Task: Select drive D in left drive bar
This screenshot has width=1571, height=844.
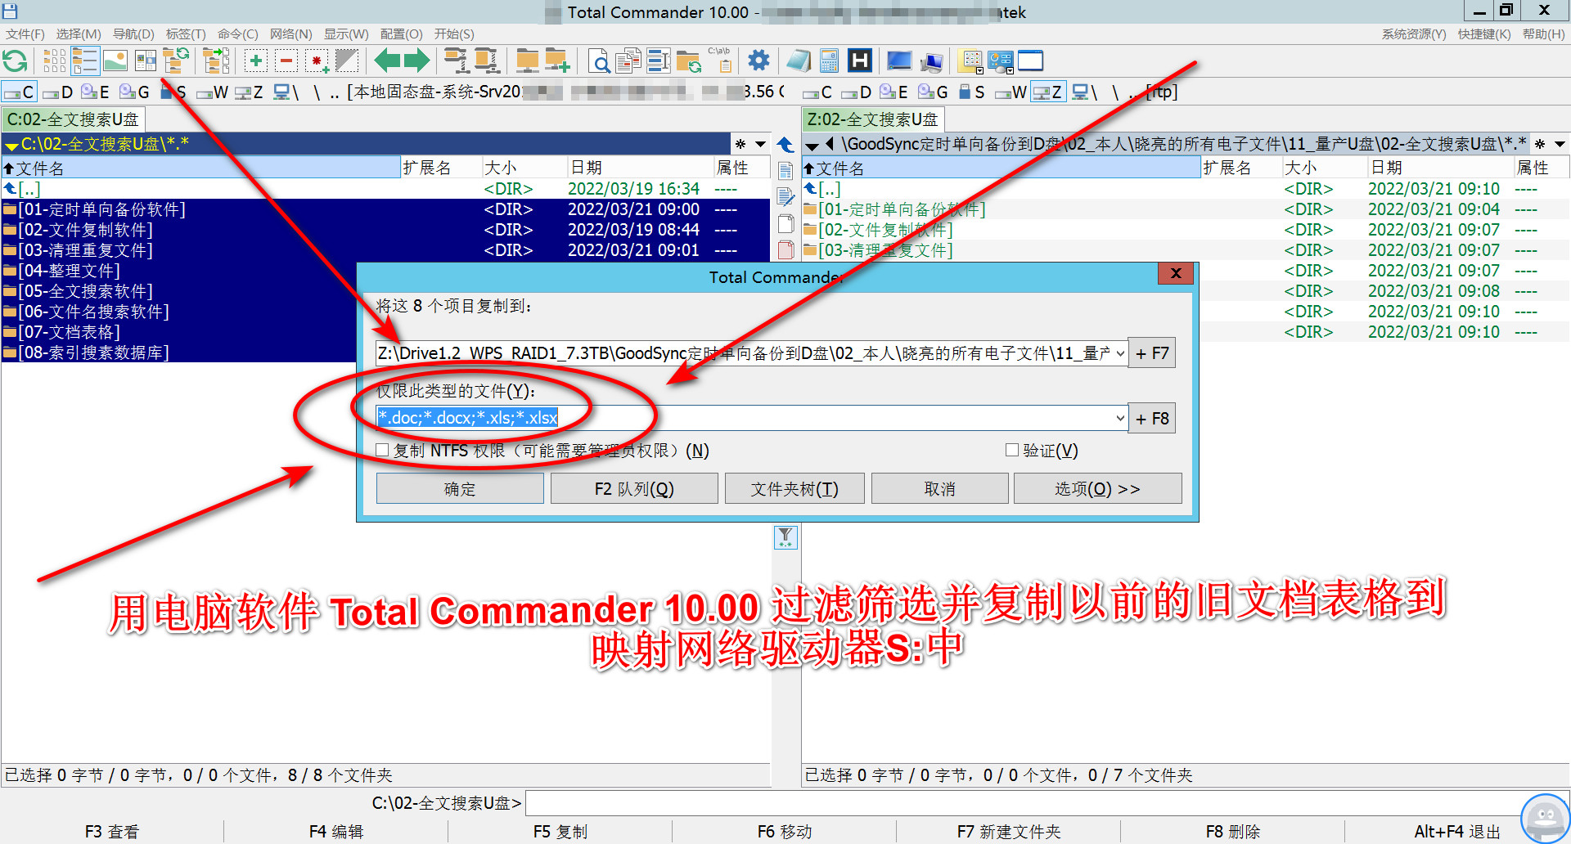Action: pyautogui.click(x=58, y=92)
